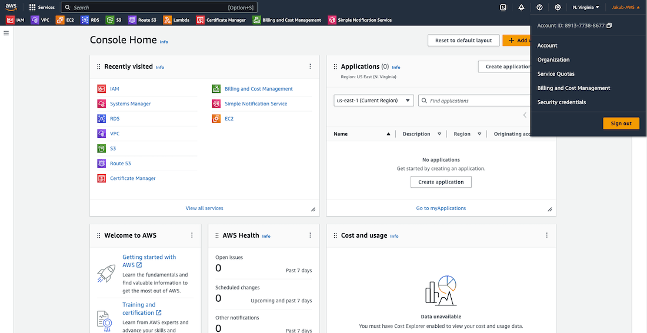Open the notifications bell
The image size is (647, 333).
pyautogui.click(x=521, y=8)
